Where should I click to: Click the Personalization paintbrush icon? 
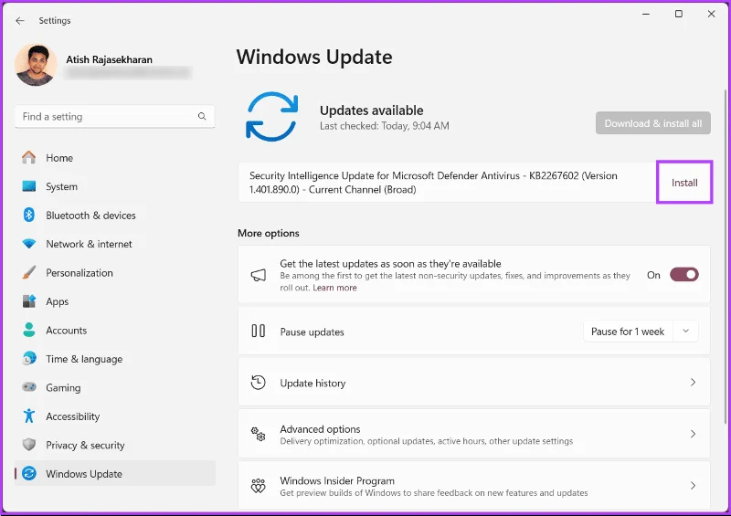click(29, 273)
